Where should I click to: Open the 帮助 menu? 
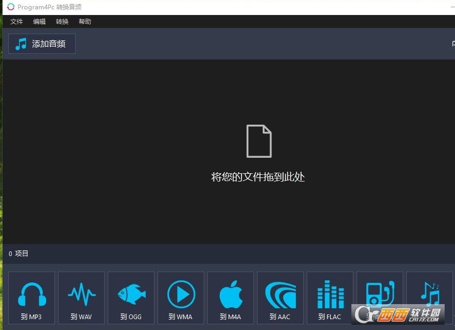85,22
